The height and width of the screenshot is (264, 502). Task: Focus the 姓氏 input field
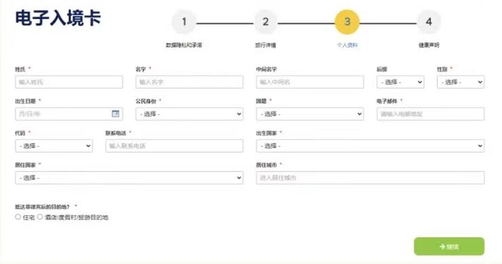pos(69,82)
